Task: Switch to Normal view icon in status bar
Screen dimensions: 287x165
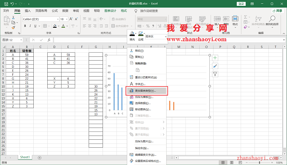Action: tap(223, 162)
